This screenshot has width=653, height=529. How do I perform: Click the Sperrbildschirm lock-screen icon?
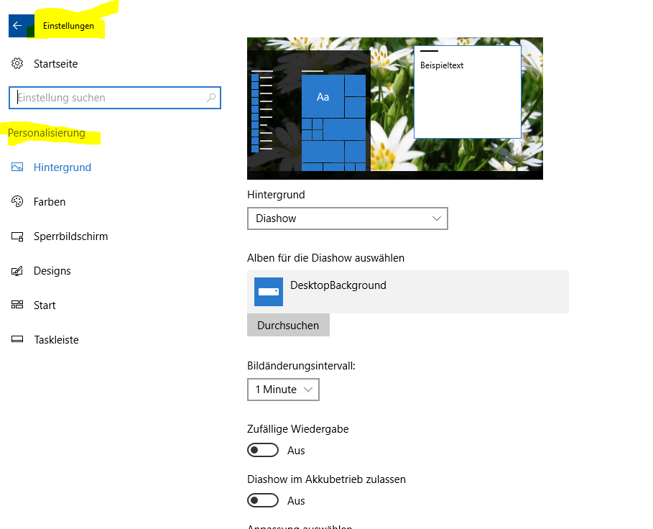17,236
